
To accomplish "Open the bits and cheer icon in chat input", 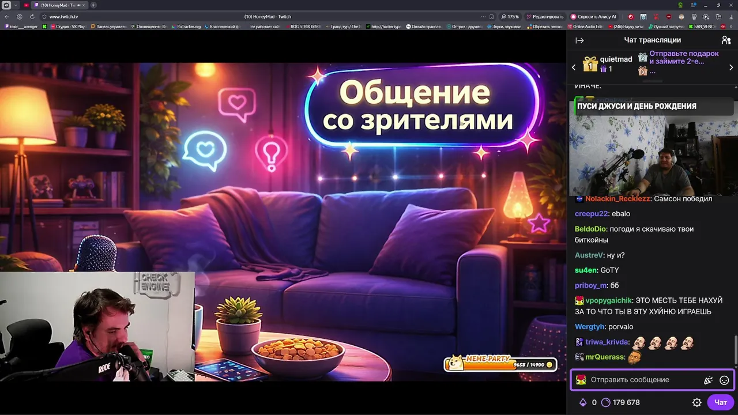I will [708, 380].
